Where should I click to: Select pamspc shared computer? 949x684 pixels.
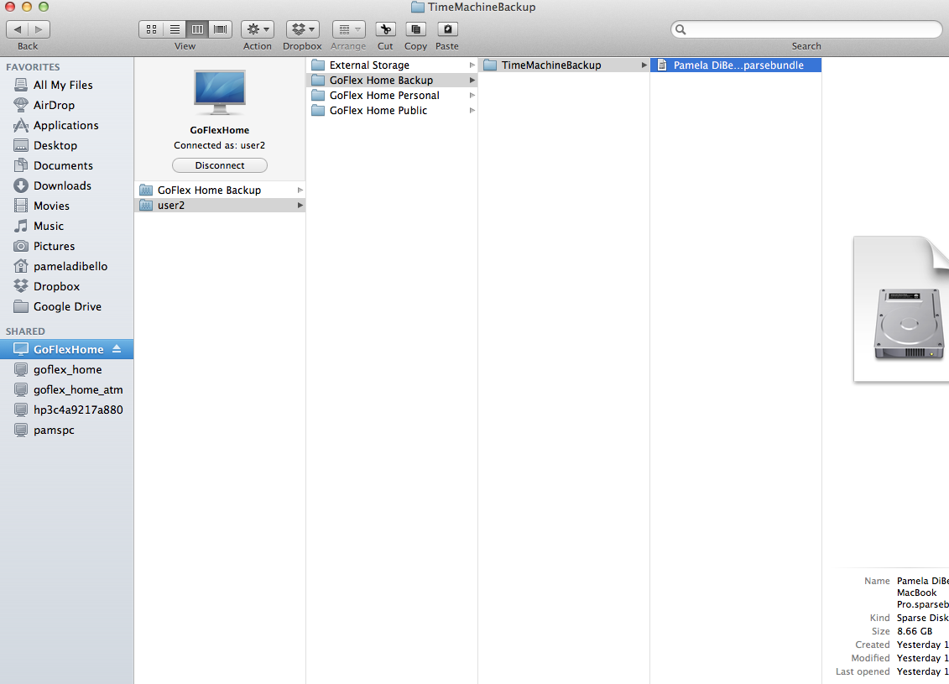pyautogui.click(x=66, y=430)
